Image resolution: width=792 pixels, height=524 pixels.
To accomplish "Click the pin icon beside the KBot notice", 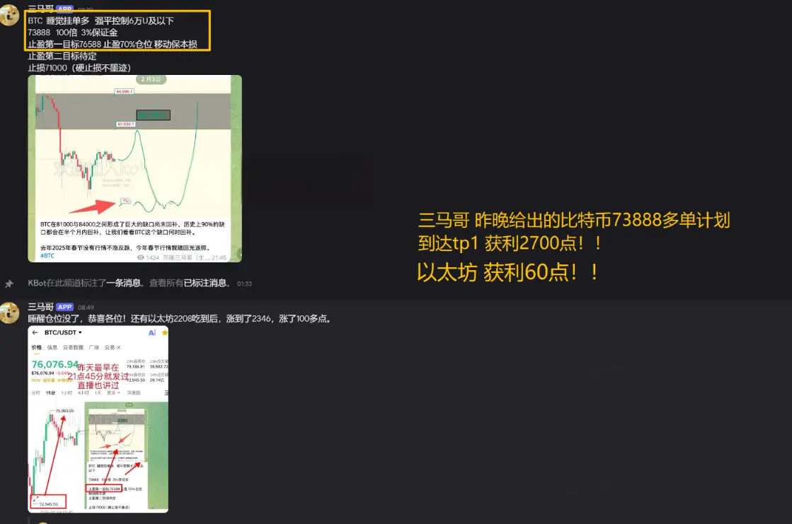I will tap(9, 284).
